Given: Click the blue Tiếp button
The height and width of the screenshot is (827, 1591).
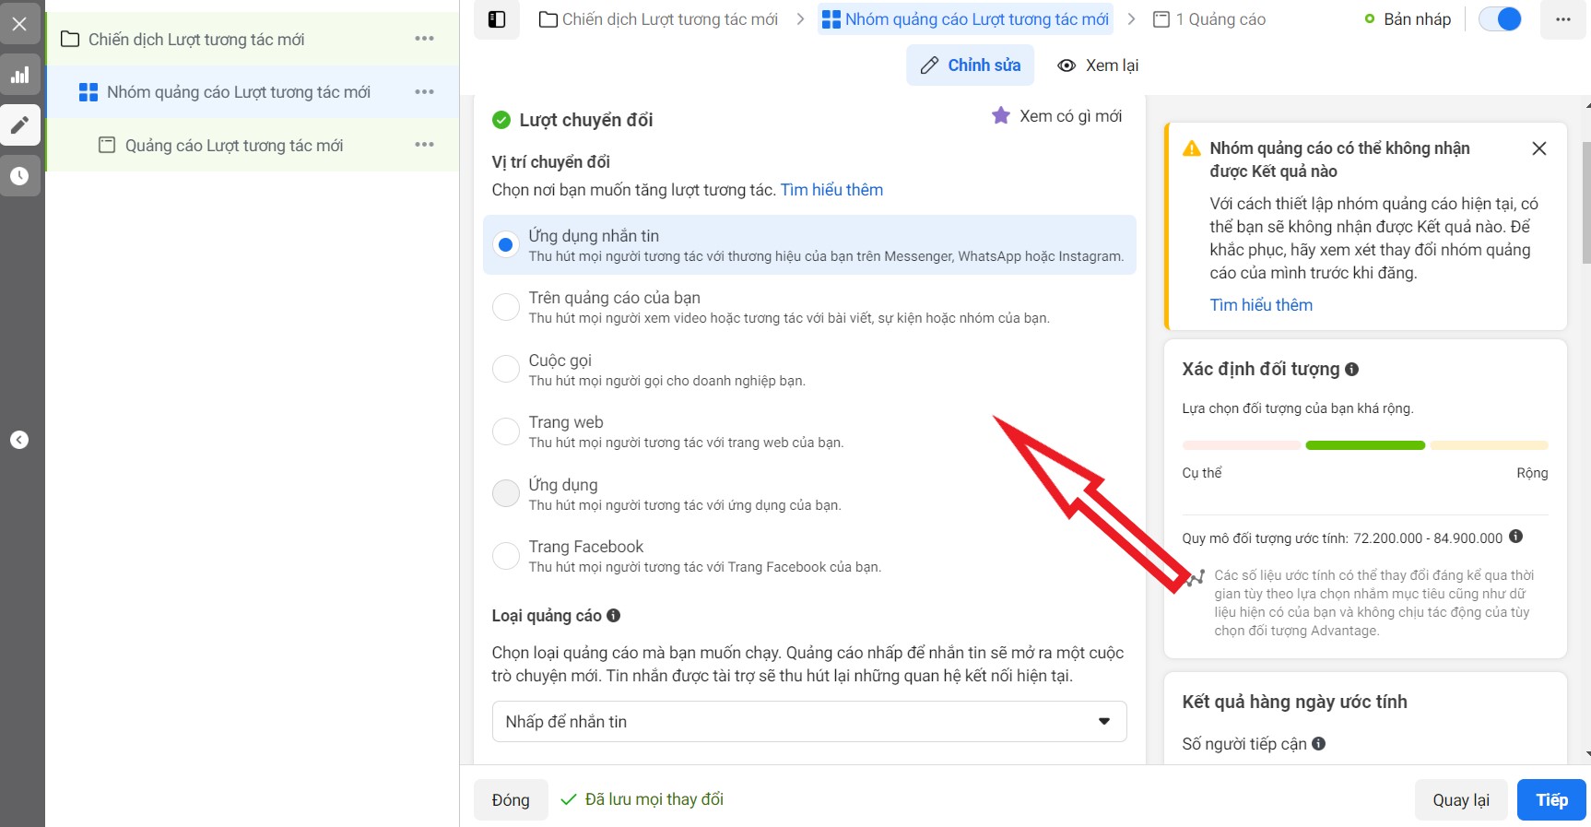Looking at the screenshot, I should tap(1551, 800).
